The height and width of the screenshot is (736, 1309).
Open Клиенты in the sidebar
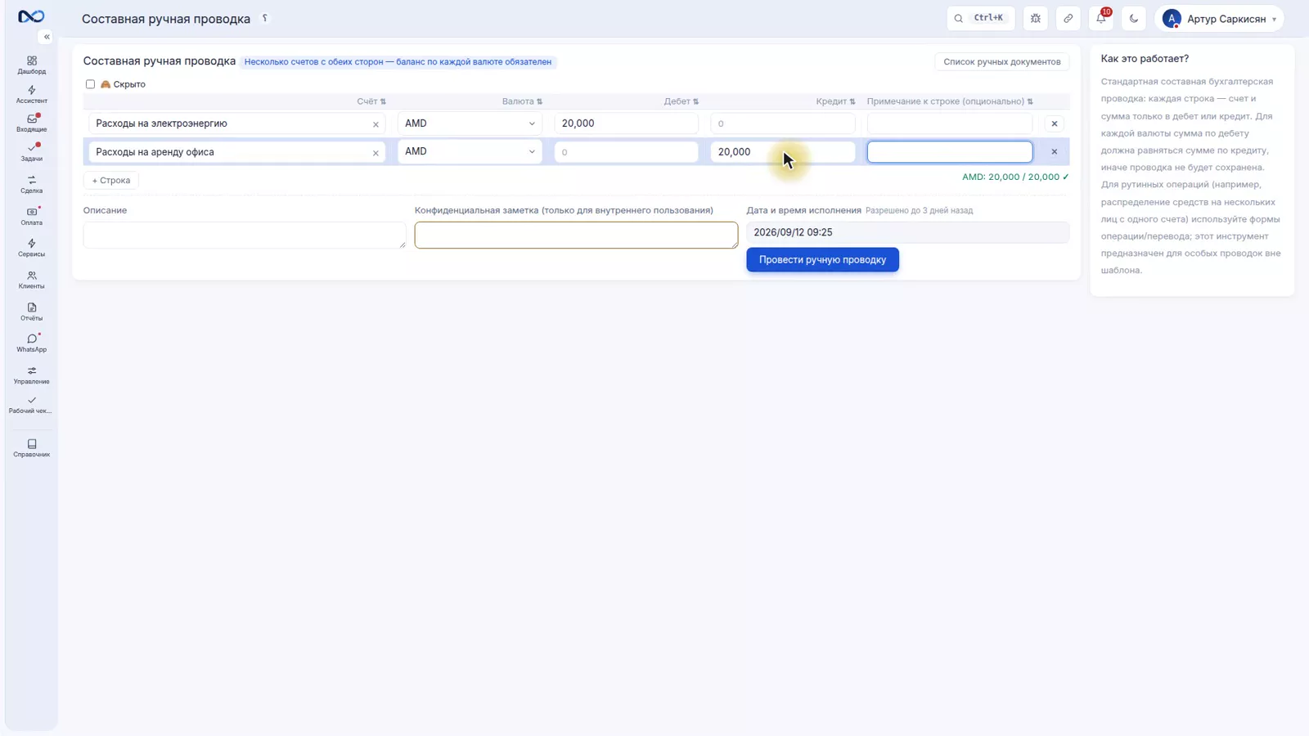point(32,280)
